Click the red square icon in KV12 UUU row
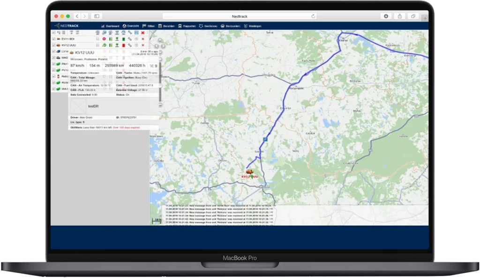The height and width of the screenshot is (278, 480). click(x=124, y=45)
